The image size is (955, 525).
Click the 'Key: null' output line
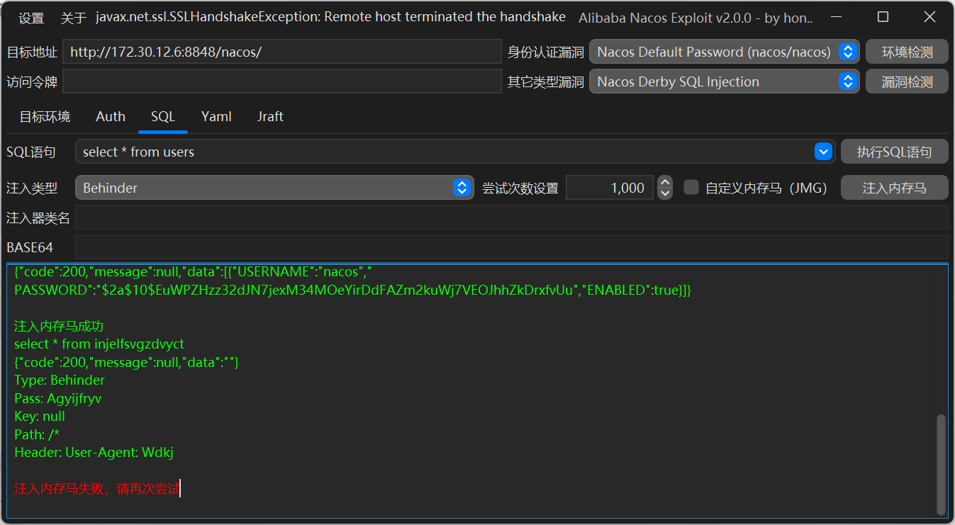[x=40, y=417]
